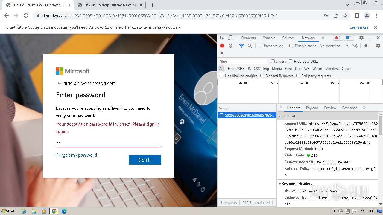Viewport: 383px width, 215px height.
Task: Show more request detail tabs chevron
Action: pyautogui.click(x=364, y=107)
